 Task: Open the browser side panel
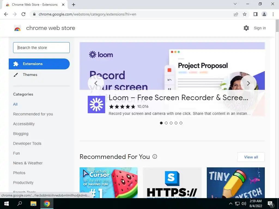click(x=256, y=14)
